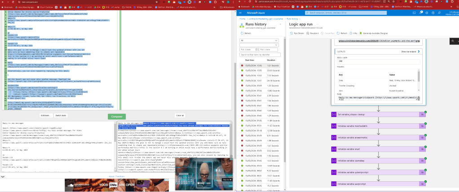Viewport: 459px width, 192px height.
Task: Click Show raw outputs chevron
Action: 419,52
